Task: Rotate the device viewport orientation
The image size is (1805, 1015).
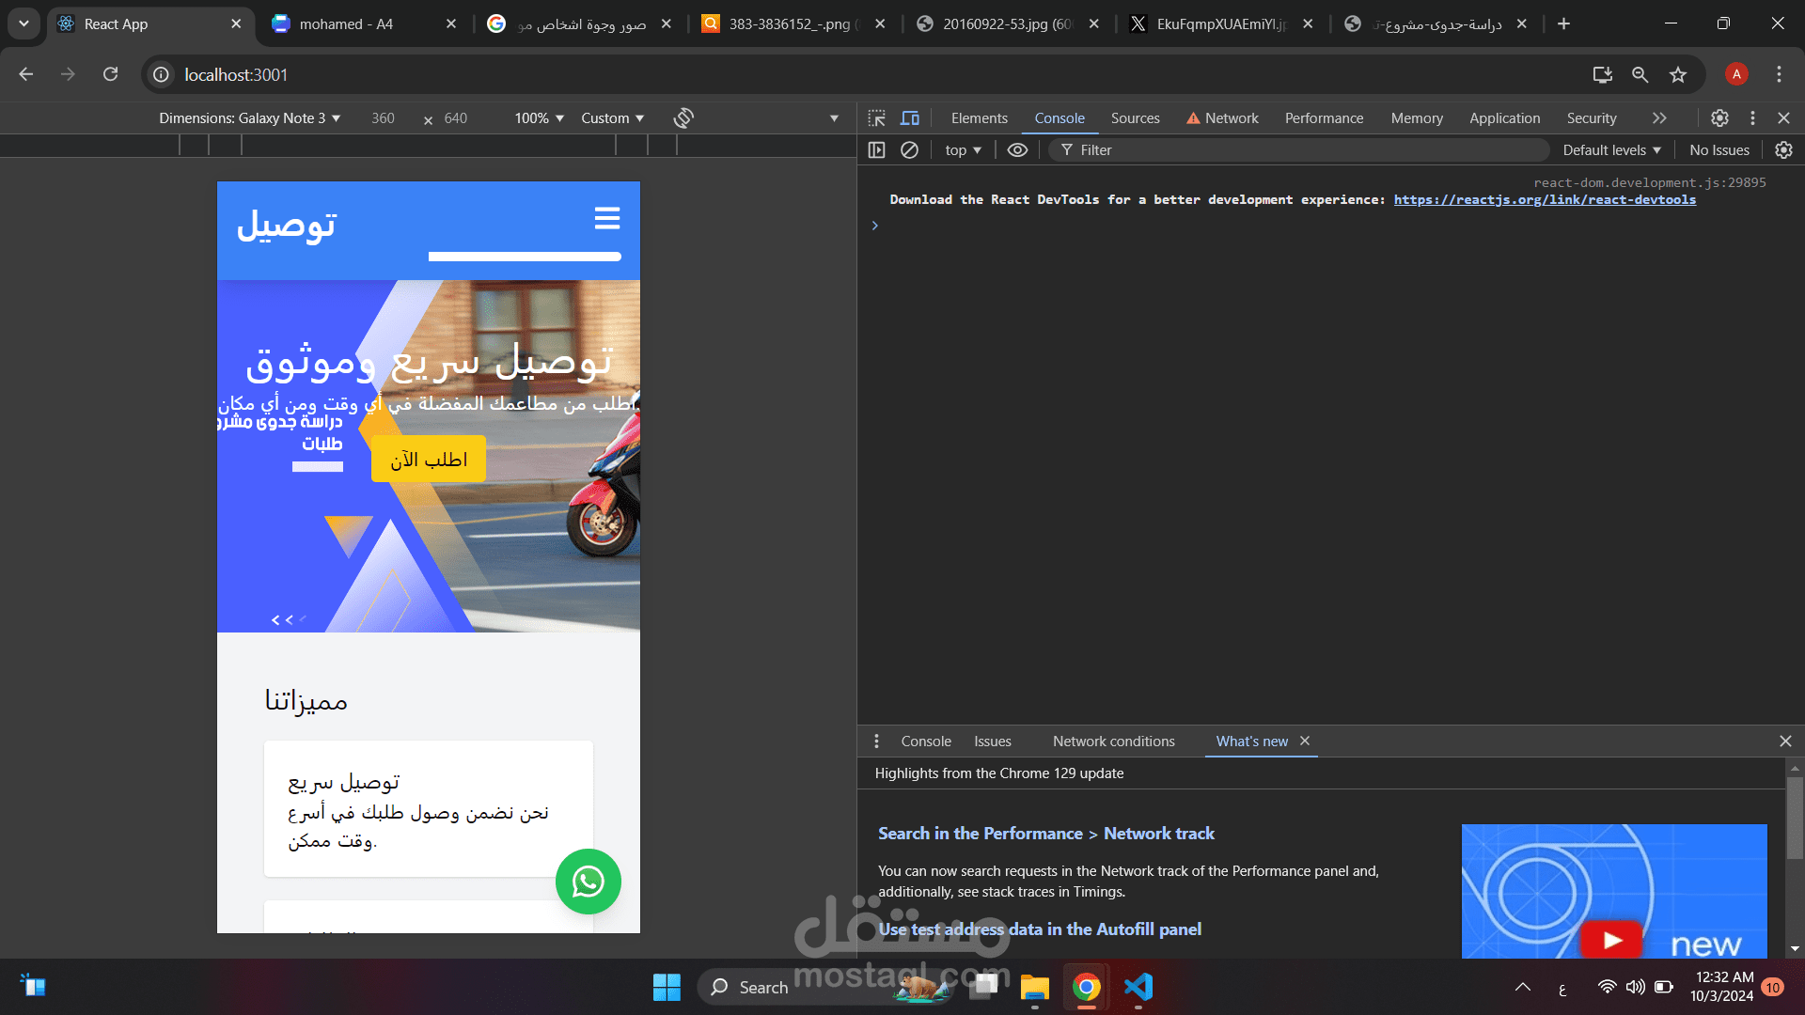Action: point(683,117)
